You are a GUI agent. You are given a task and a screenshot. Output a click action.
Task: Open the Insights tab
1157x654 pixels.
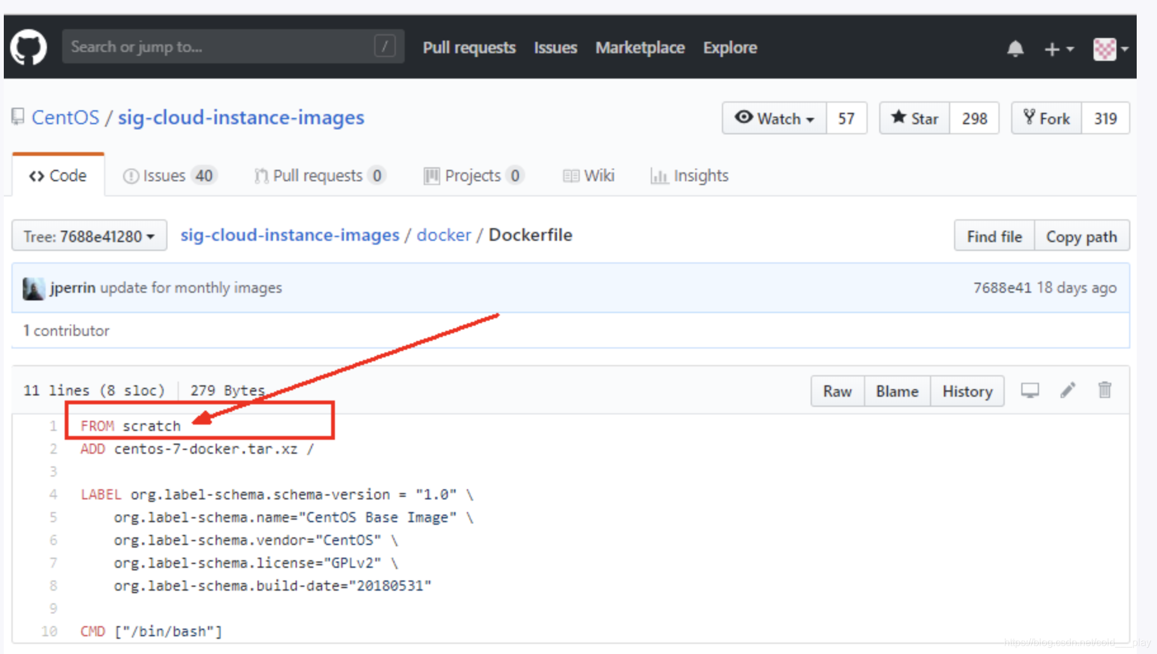(x=689, y=176)
